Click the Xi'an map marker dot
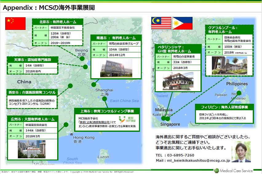 tap(70, 86)
